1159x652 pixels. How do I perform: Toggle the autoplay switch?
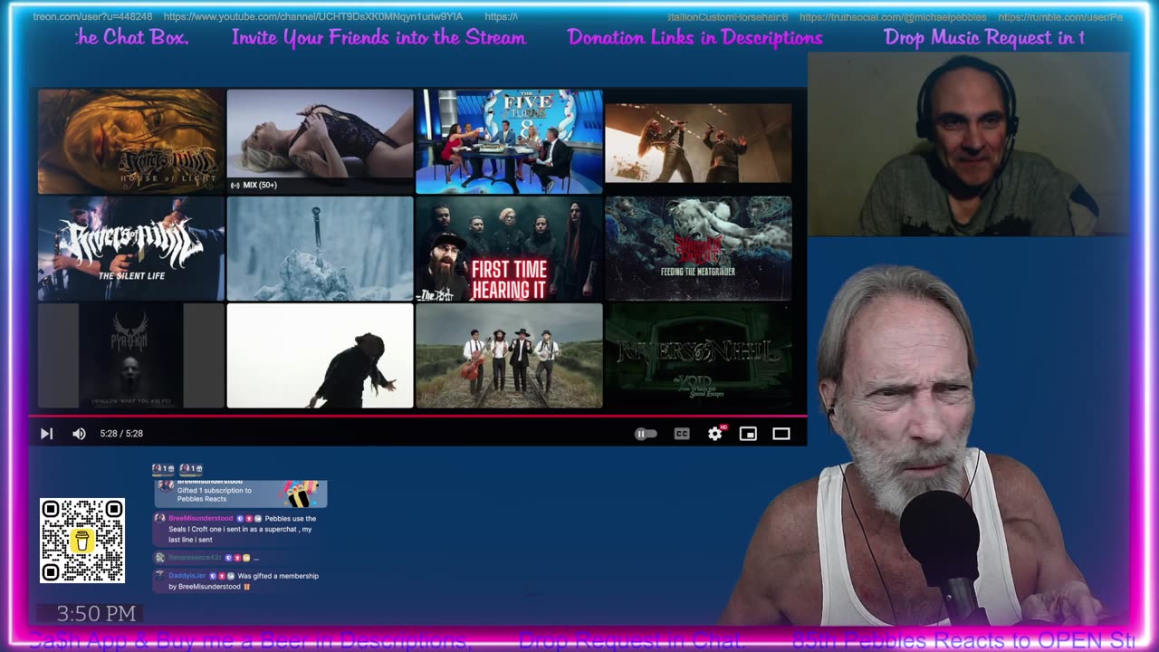(646, 434)
